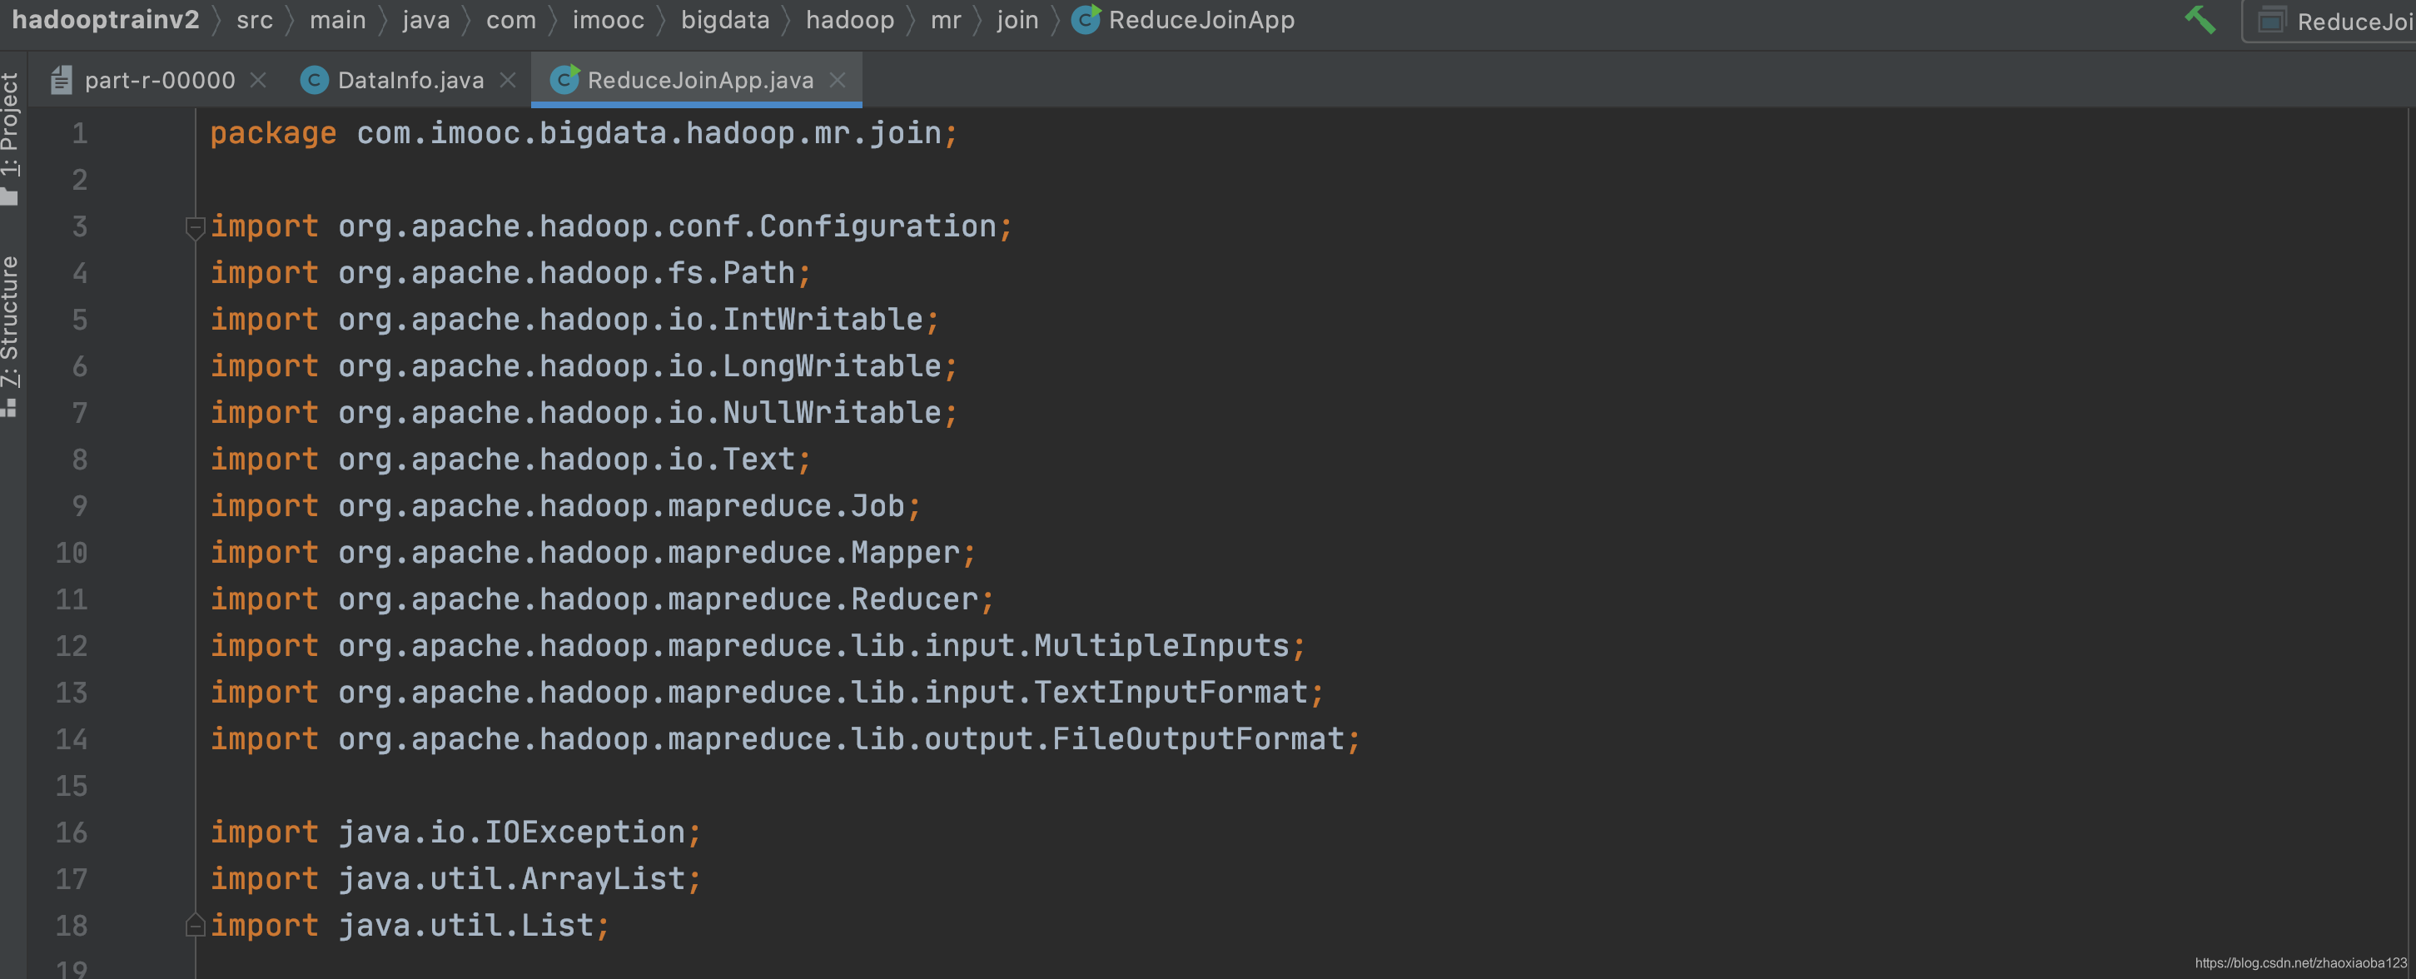The height and width of the screenshot is (979, 2416).
Task: Click IntWritable in the line 5 import
Action: point(823,320)
